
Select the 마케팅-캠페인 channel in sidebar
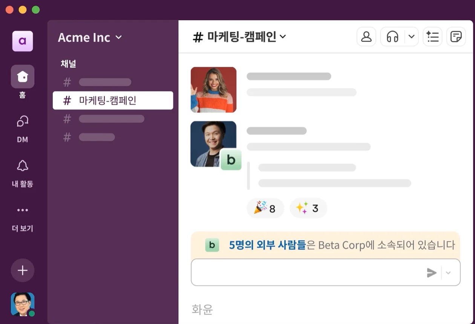[x=113, y=101]
